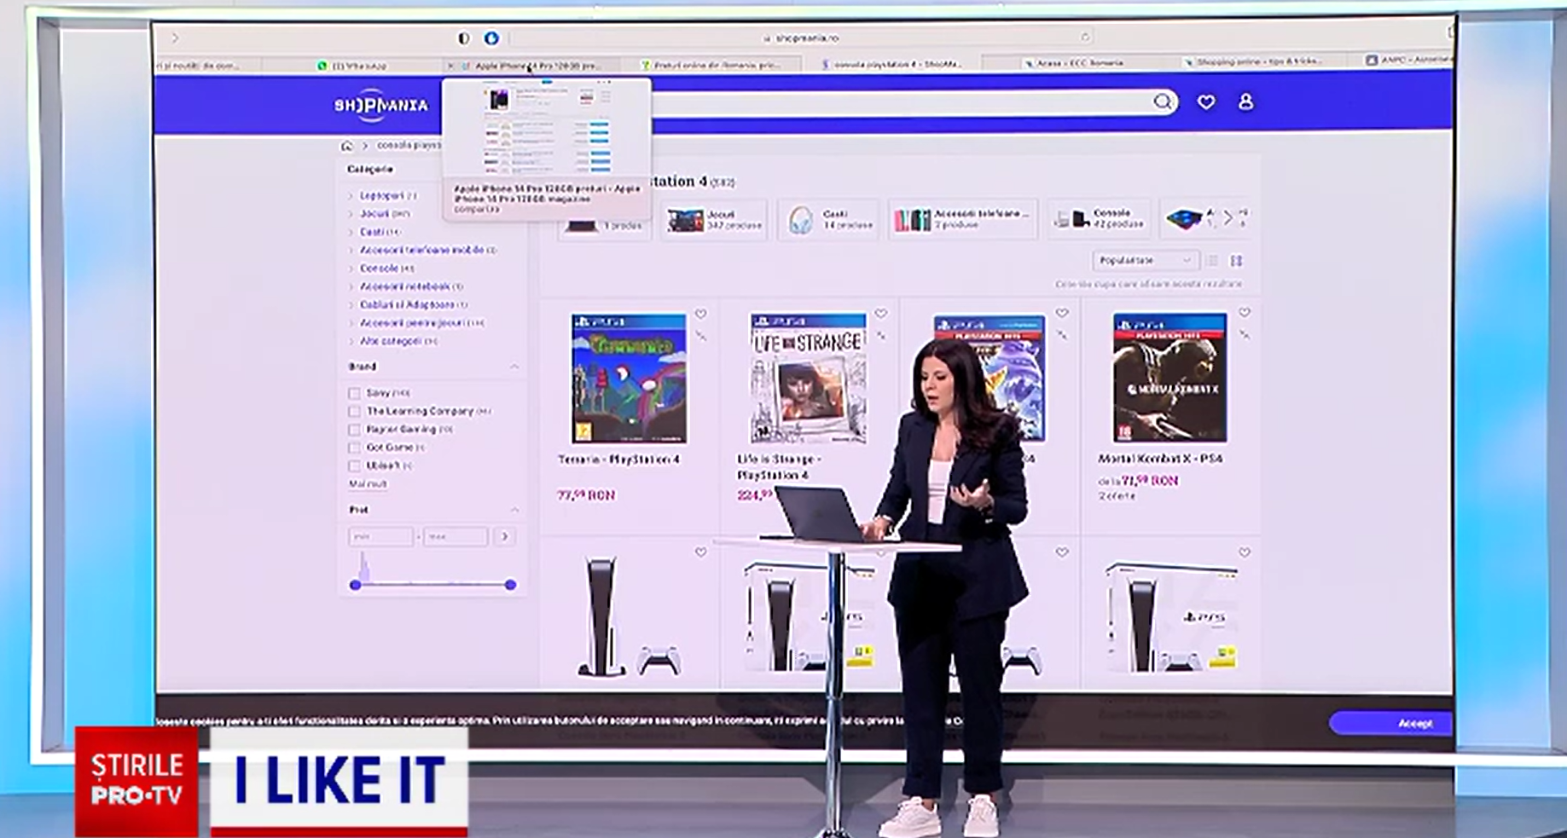
Task: Open the ShopMania search magnifier icon
Action: coord(1162,101)
